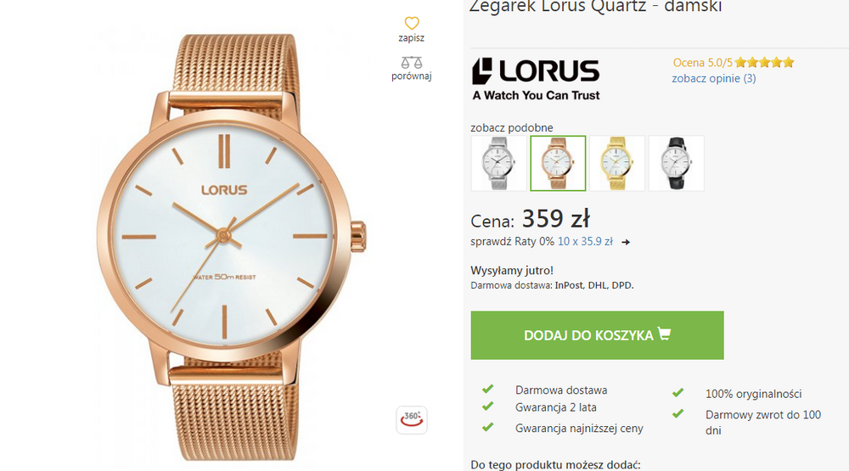Select the yellow gold watch thumbnail

point(617,163)
